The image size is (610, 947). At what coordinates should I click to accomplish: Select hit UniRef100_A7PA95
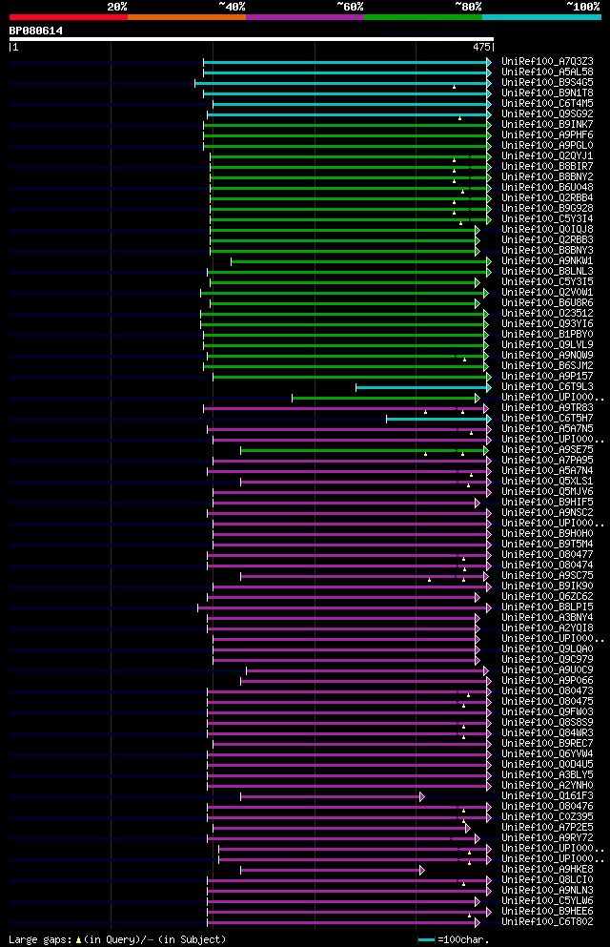(547, 461)
